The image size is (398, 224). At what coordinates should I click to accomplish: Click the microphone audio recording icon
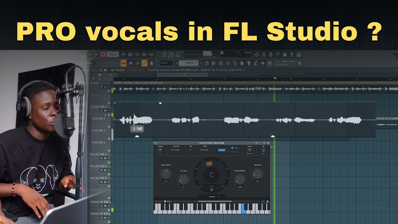[x=271, y=54]
